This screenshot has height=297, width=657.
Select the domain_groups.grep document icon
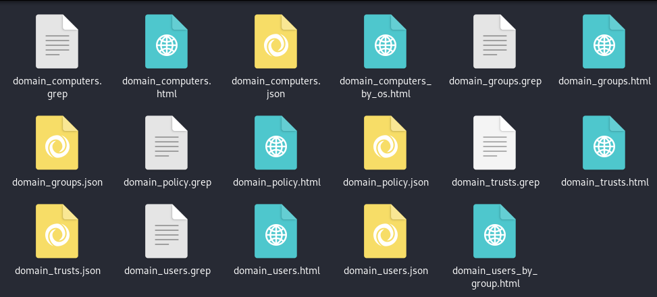[494, 41]
